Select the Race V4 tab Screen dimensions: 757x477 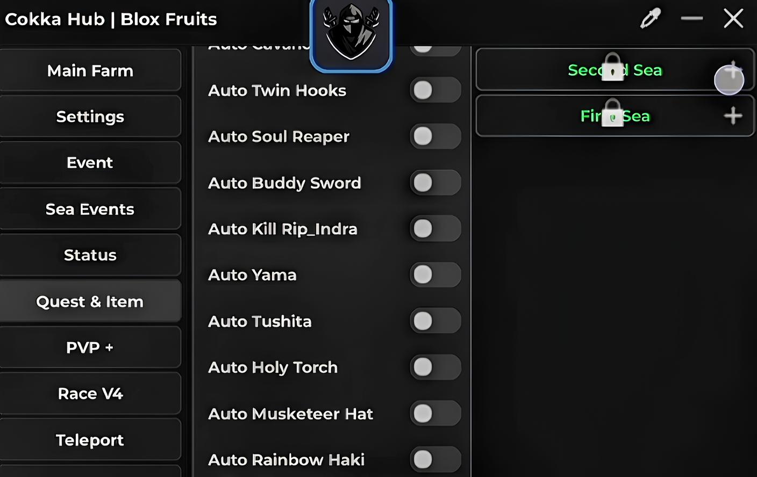(90, 394)
